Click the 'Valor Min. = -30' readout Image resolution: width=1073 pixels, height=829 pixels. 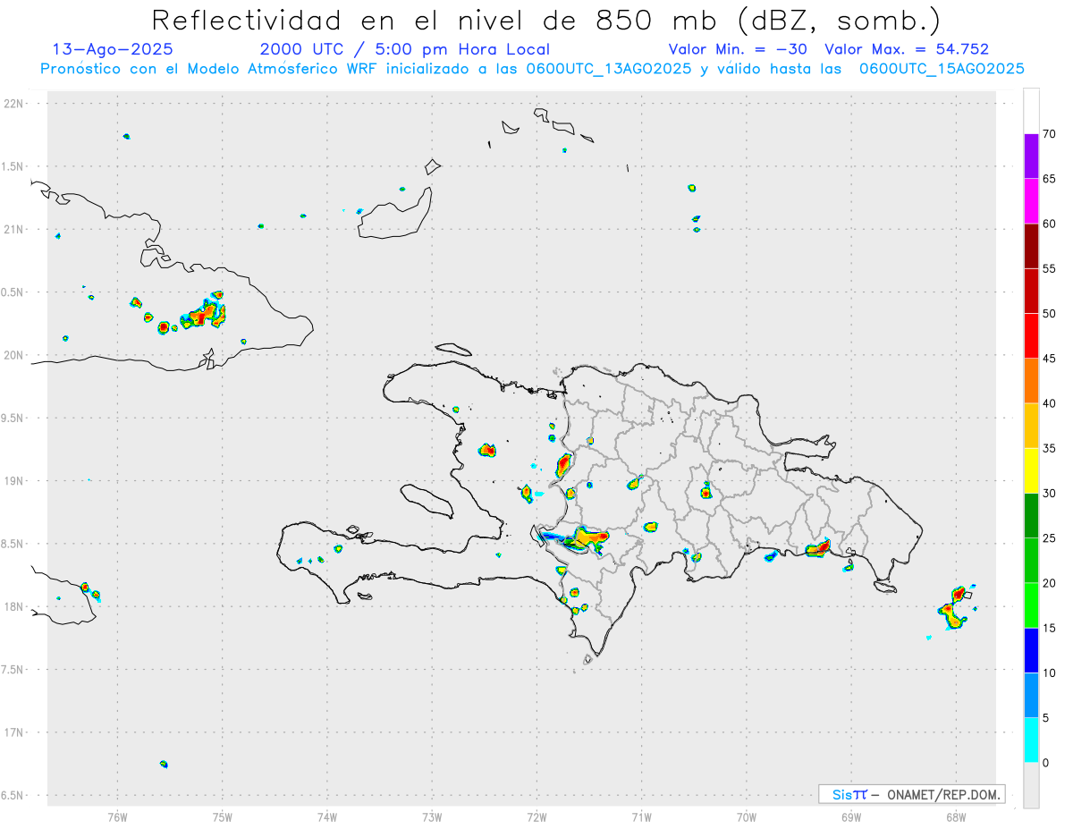(x=738, y=49)
